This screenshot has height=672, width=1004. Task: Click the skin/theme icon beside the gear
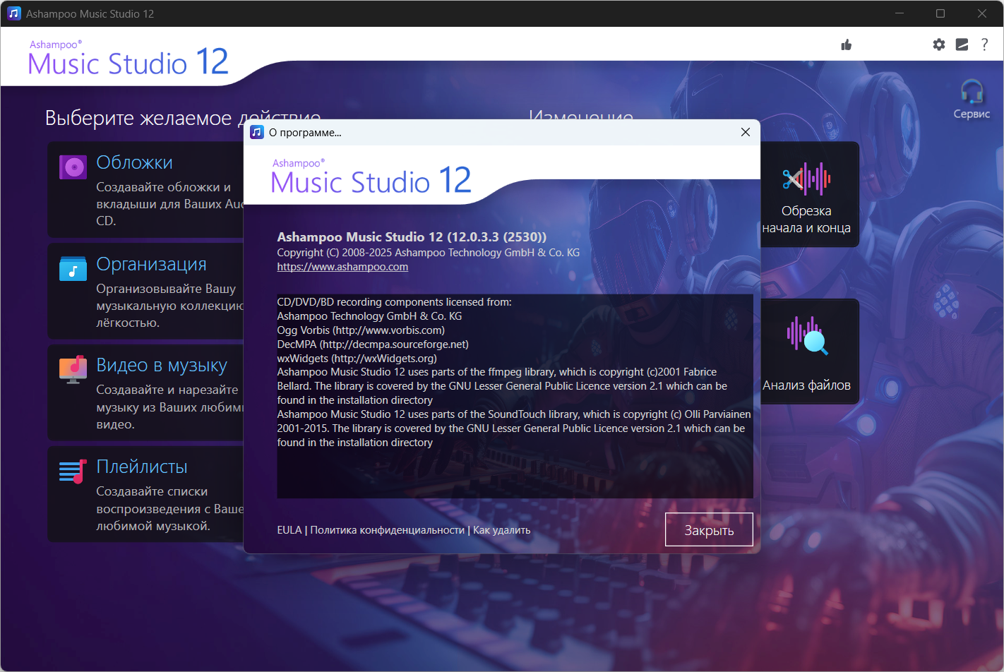962,44
